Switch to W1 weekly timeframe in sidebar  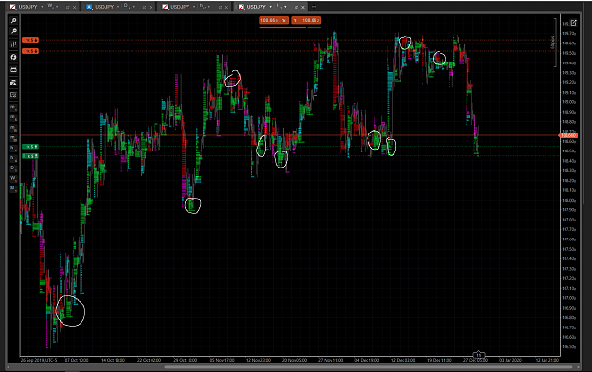point(13,178)
